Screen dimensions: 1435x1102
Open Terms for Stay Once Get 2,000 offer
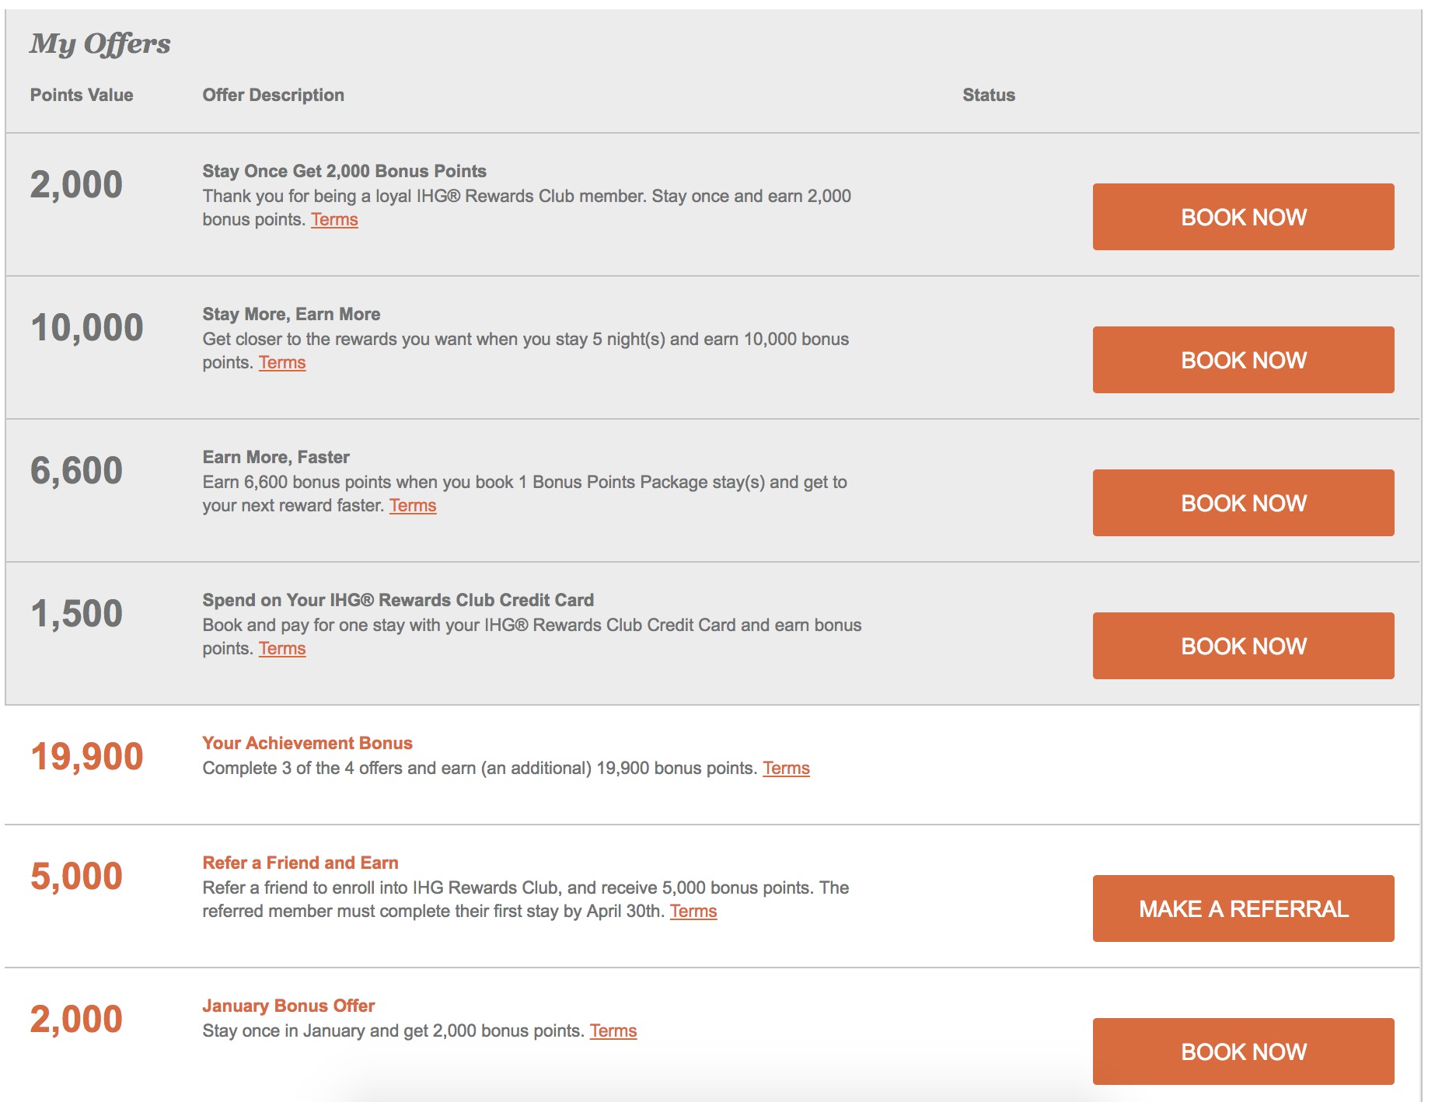click(x=334, y=220)
